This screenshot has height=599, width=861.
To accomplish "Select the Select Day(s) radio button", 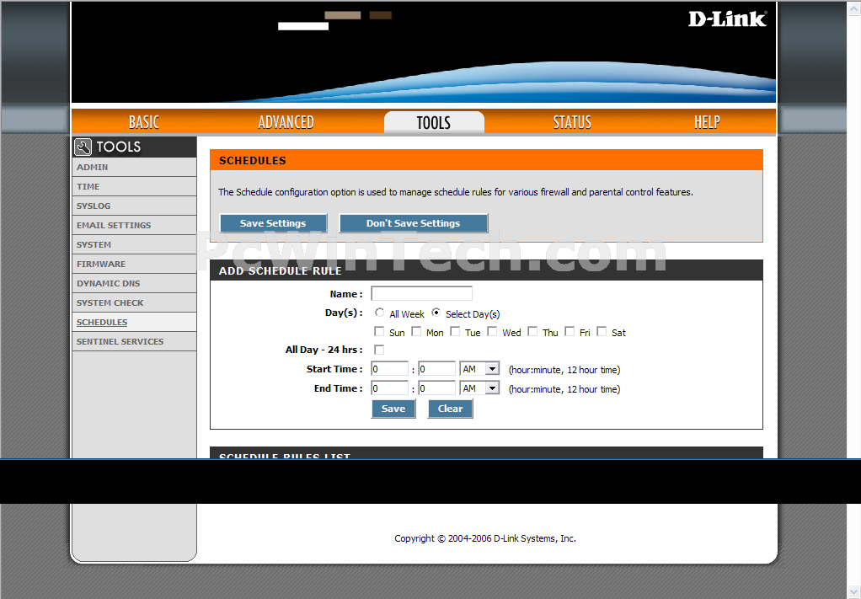I will tap(436, 313).
